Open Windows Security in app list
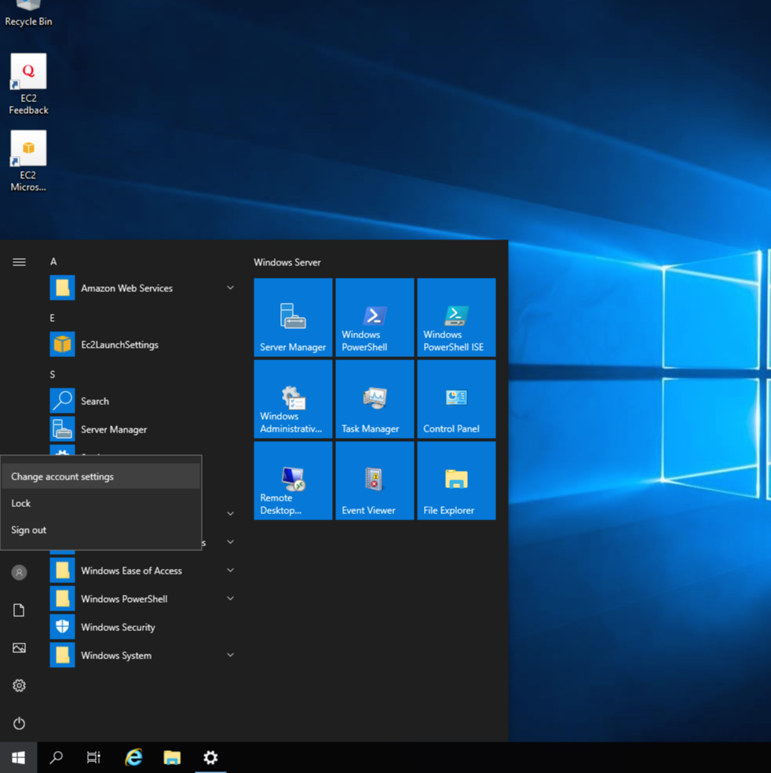 142,627
